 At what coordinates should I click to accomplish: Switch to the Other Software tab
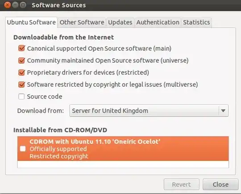click(x=82, y=22)
